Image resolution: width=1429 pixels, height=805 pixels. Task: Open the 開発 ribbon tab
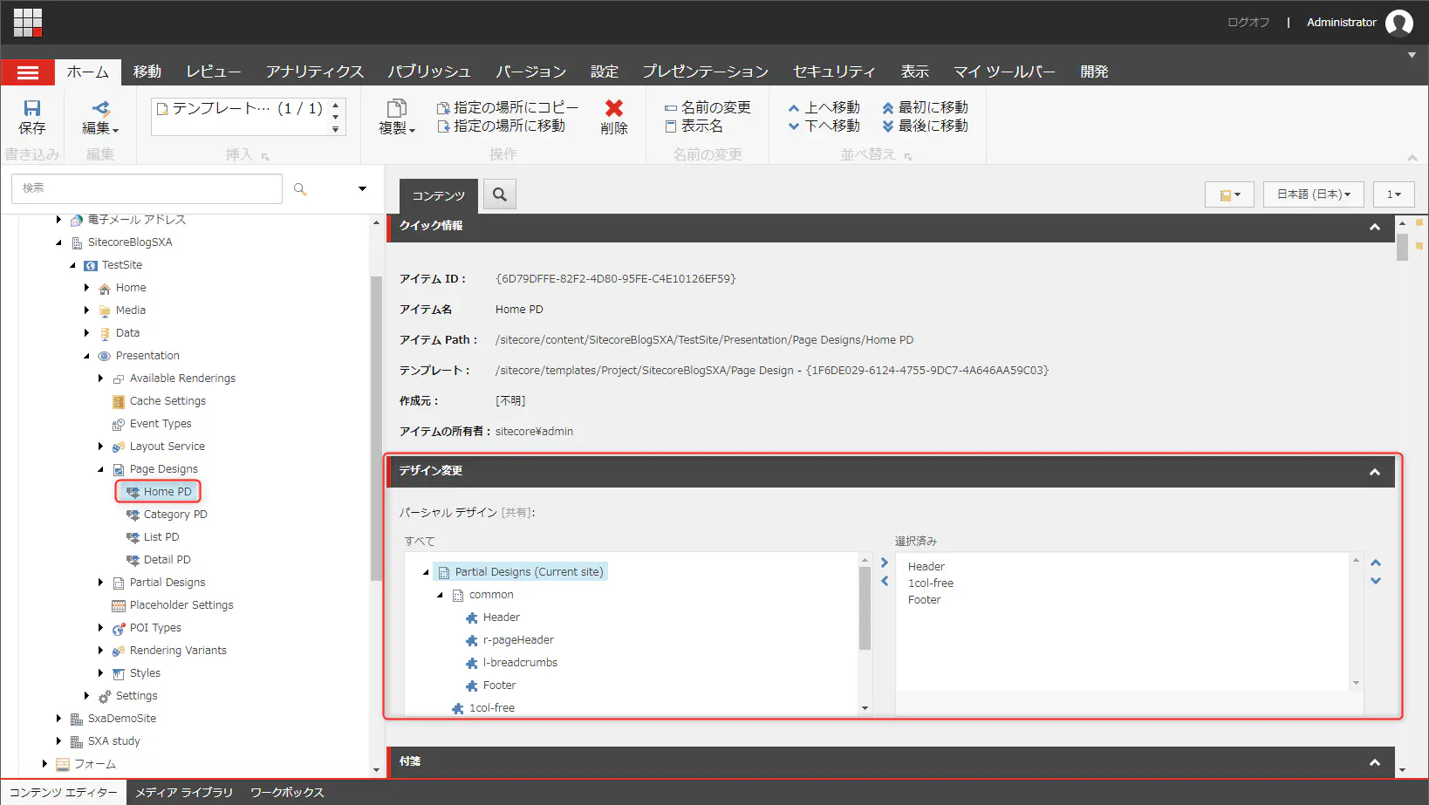(1094, 72)
